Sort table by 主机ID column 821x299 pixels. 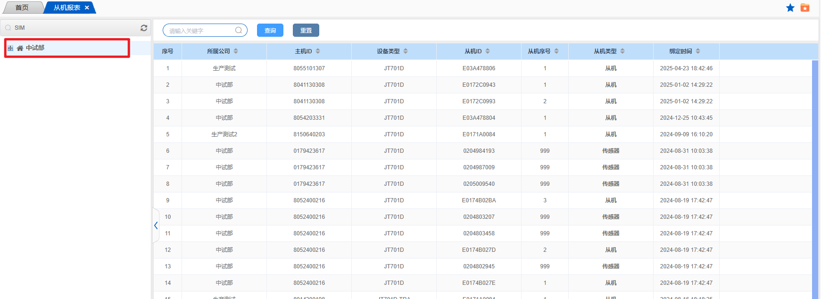pyautogui.click(x=318, y=51)
